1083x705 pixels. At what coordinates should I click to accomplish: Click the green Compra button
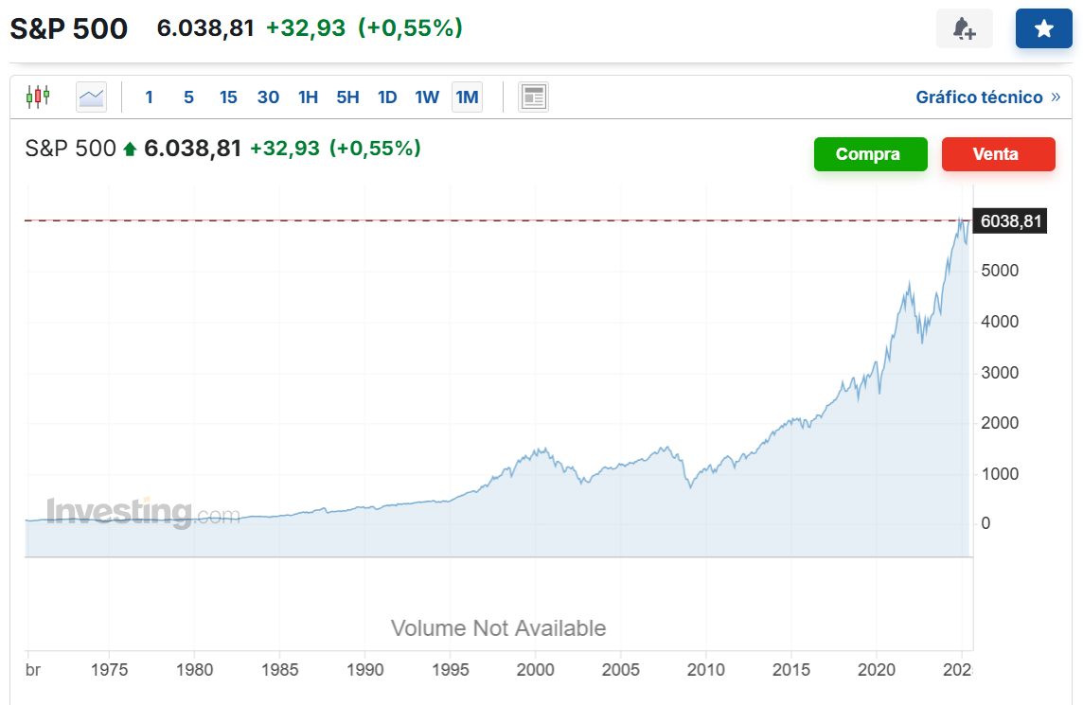pos(870,154)
